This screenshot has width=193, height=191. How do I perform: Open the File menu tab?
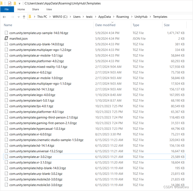pos(7,9)
